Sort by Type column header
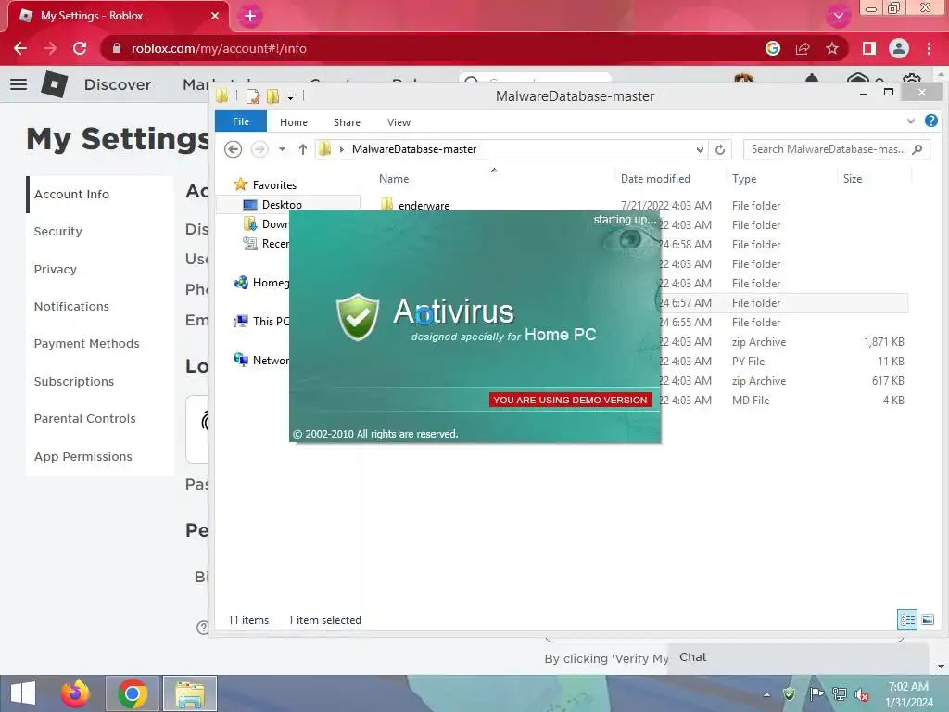Image resolution: width=949 pixels, height=712 pixels. [x=744, y=179]
